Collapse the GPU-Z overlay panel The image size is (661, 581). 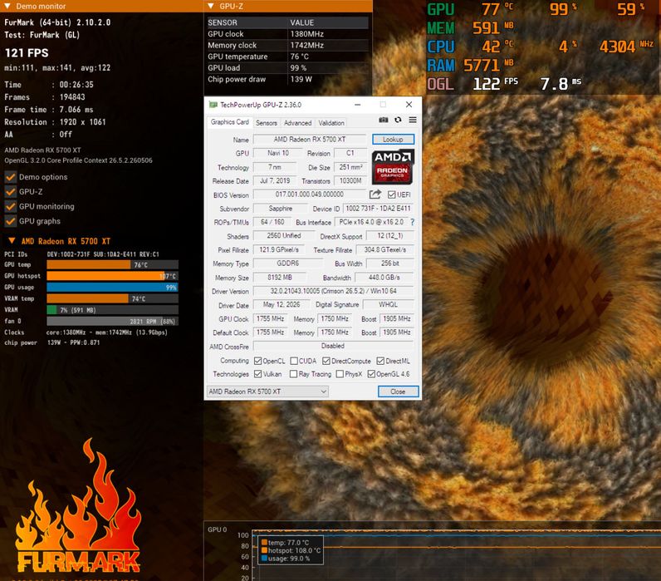(x=211, y=6)
